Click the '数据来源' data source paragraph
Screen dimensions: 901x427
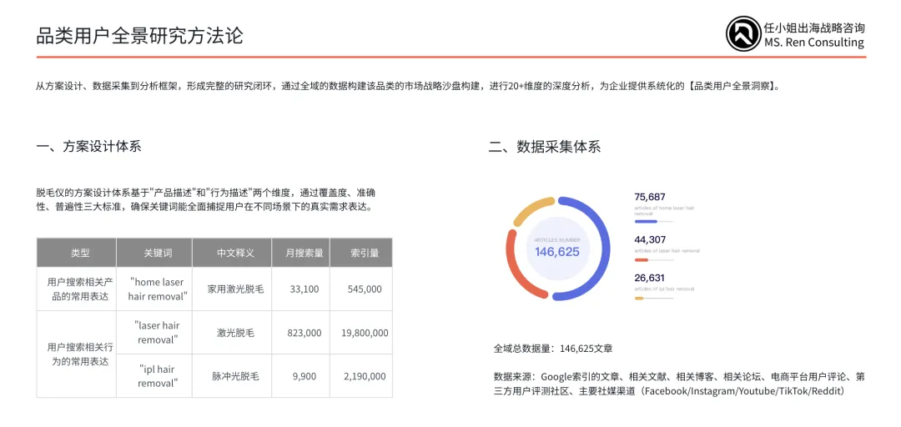[679, 384]
